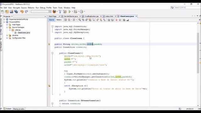Collapse the Source Packages tree node

click(7, 27)
